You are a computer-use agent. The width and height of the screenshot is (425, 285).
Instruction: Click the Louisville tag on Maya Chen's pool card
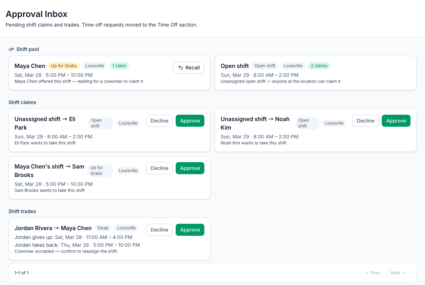95,66
